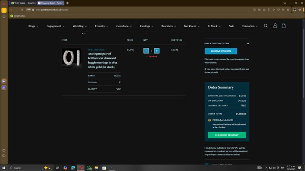Open the SimplyCodes bookmark
Screen dimensions: 305x171
(x=18, y=16)
